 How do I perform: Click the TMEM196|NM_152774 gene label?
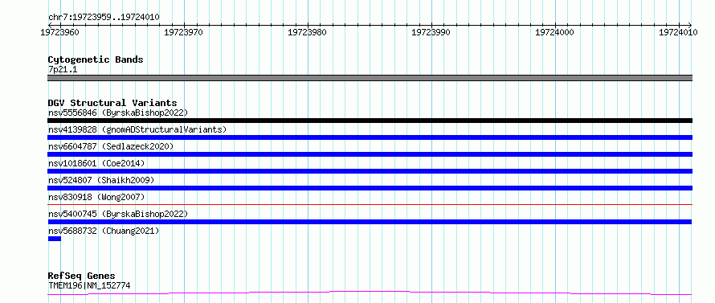pos(89,285)
